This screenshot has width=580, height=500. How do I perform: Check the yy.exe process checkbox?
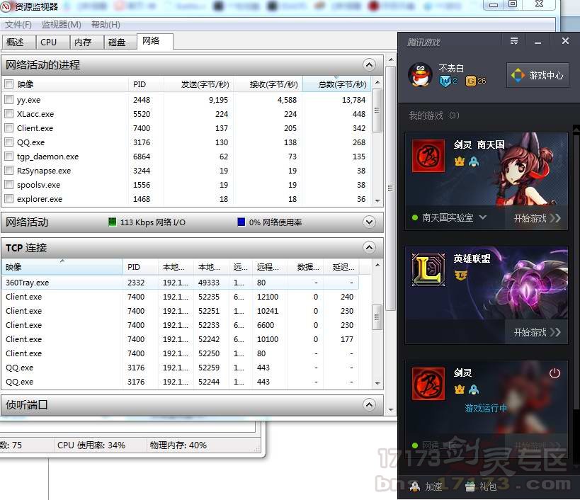pyautogui.click(x=9, y=99)
